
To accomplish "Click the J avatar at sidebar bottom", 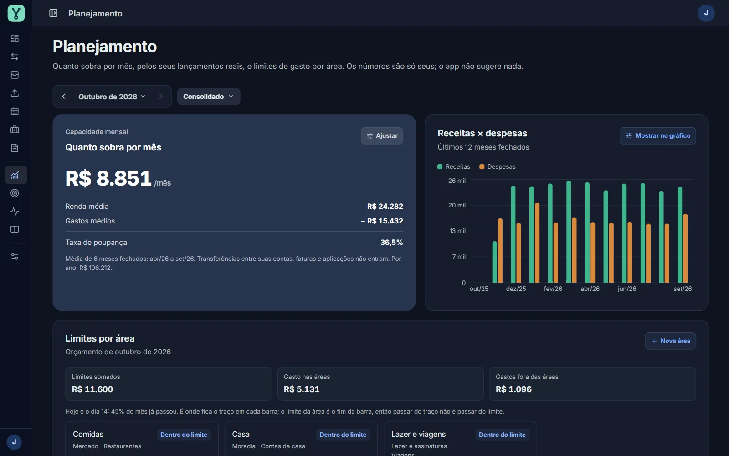I will [x=14, y=442].
